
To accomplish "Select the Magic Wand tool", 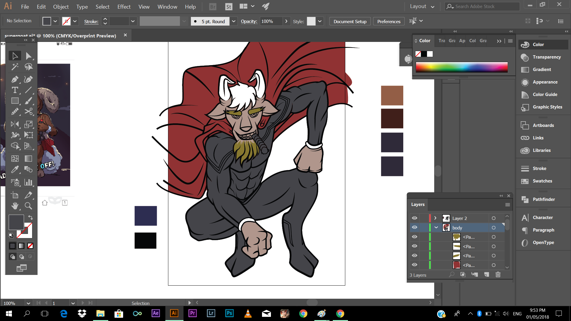I will pyautogui.click(x=15, y=67).
